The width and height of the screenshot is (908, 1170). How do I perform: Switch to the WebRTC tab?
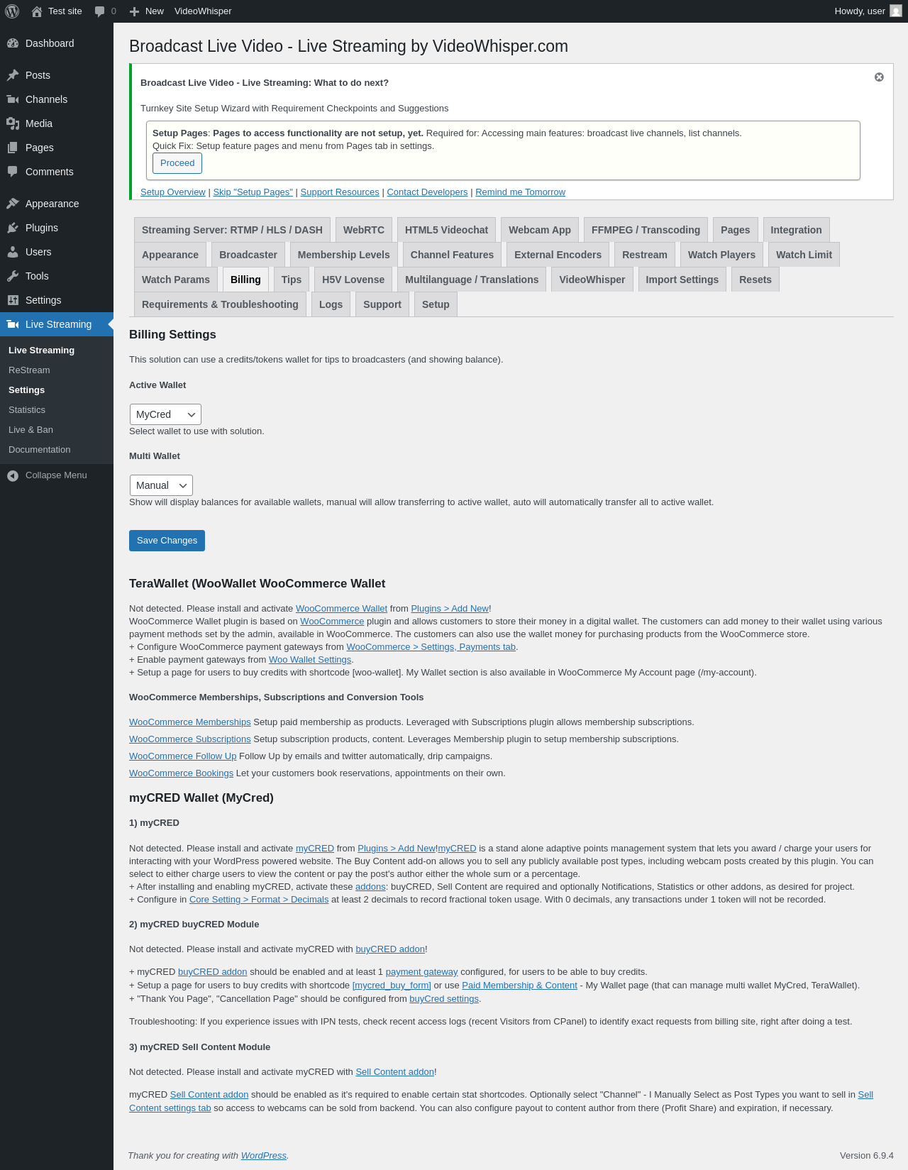364,230
